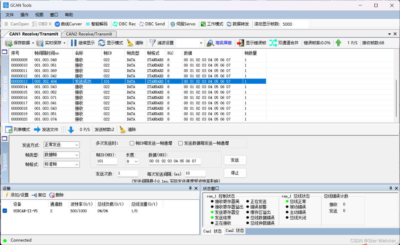This screenshot has width=400, height=245.
Task: Uncheck the USBCAN-II-V5 device checkbox
Action: tap(5, 211)
